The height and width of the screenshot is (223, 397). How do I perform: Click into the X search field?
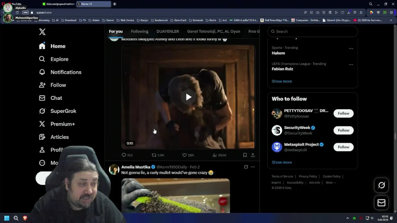click(313, 31)
